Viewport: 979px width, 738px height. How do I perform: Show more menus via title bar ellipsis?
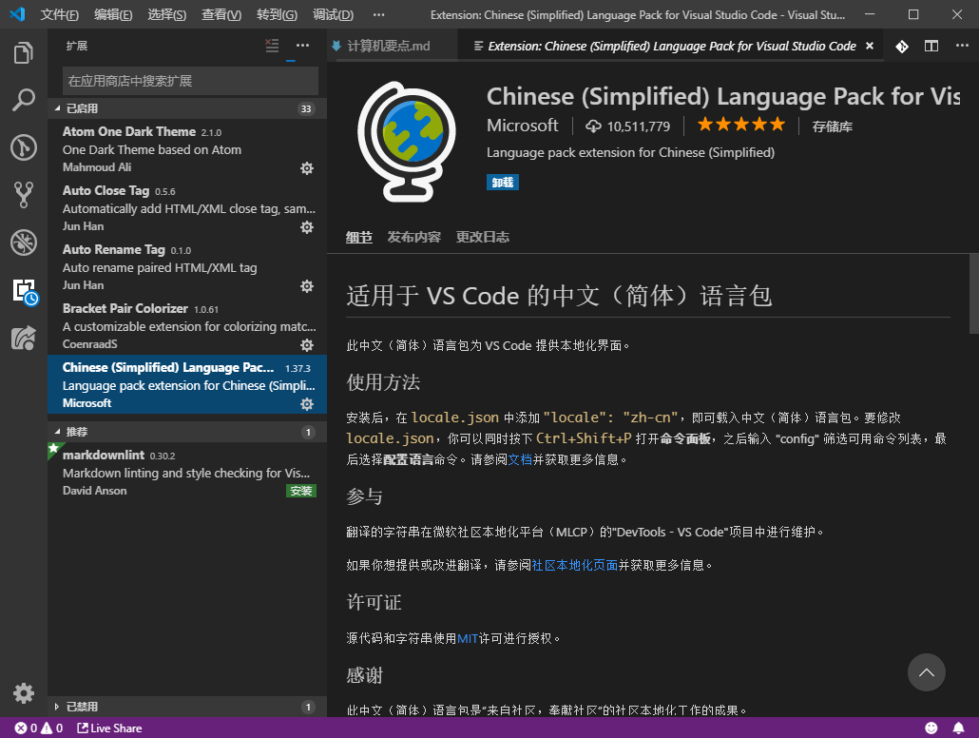[x=378, y=14]
